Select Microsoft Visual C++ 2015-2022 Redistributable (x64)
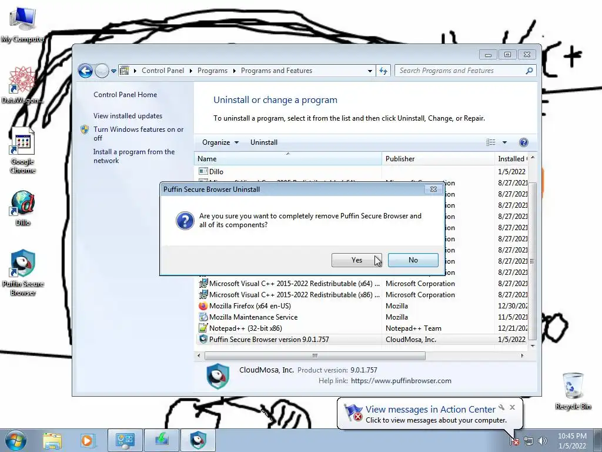The image size is (602, 452). coord(363,284)
